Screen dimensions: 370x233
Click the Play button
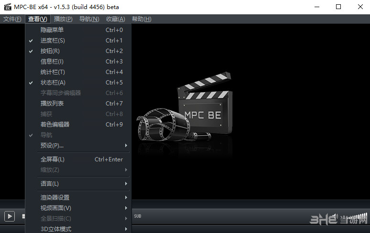pos(10,216)
